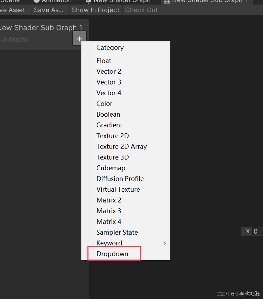263x299 pixels.
Task: Switch to the Animation tab
Action: (x=52, y=1)
